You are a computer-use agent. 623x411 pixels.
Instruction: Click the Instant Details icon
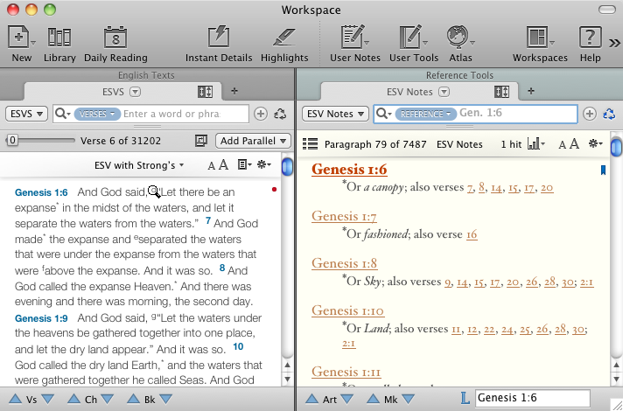[219, 38]
